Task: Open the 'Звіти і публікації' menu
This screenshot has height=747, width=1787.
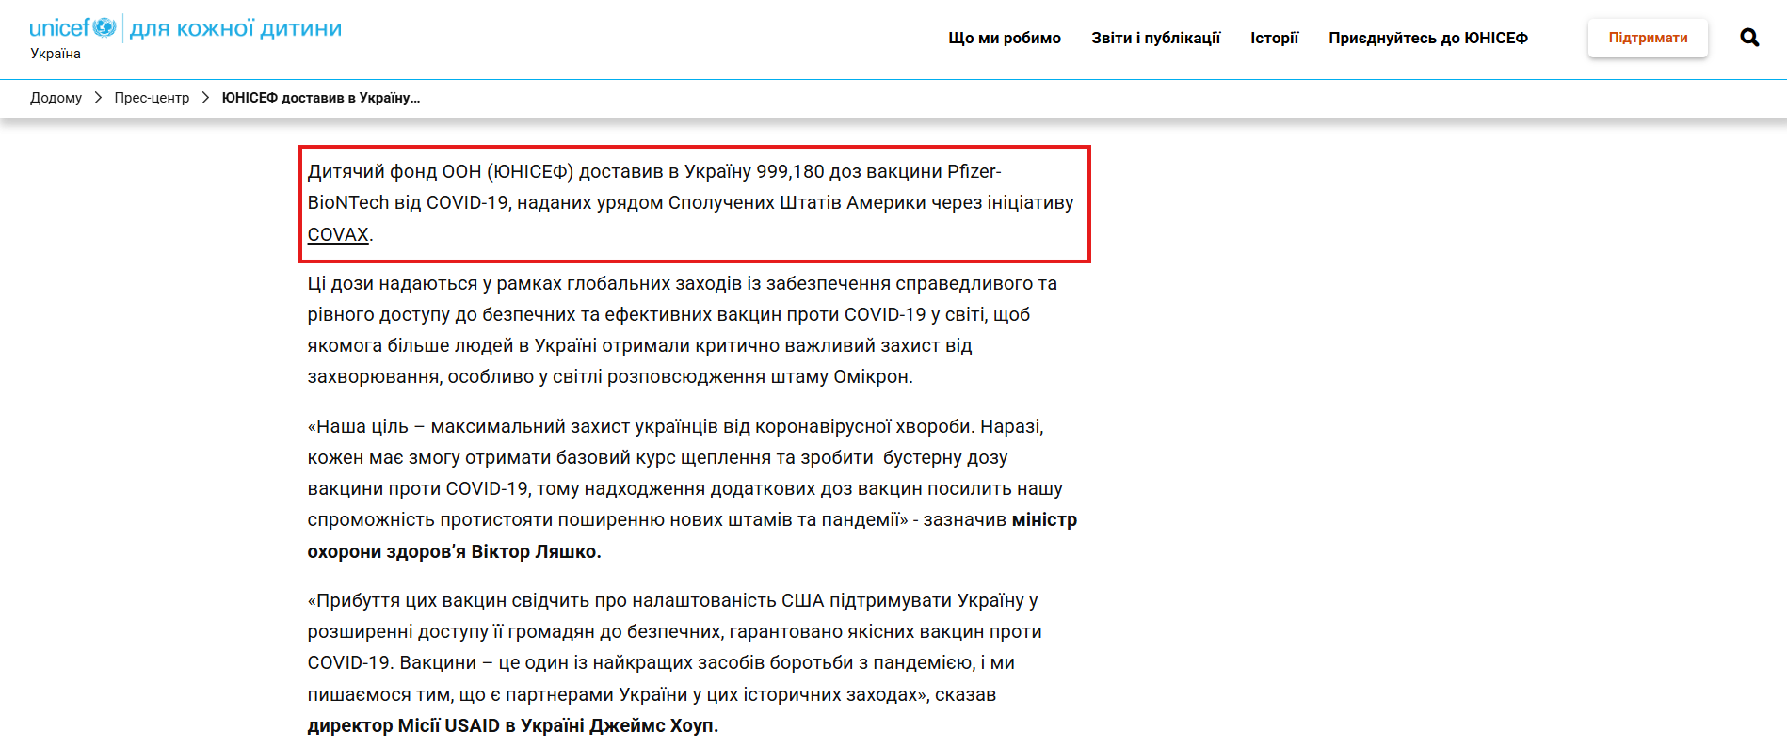Action: click(x=1155, y=38)
